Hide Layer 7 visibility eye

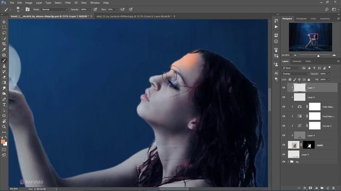pos(283,88)
